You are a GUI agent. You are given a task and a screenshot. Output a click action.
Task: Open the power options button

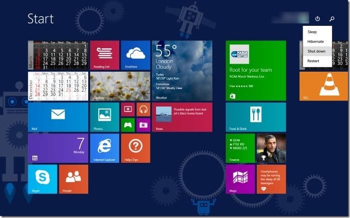point(317,19)
